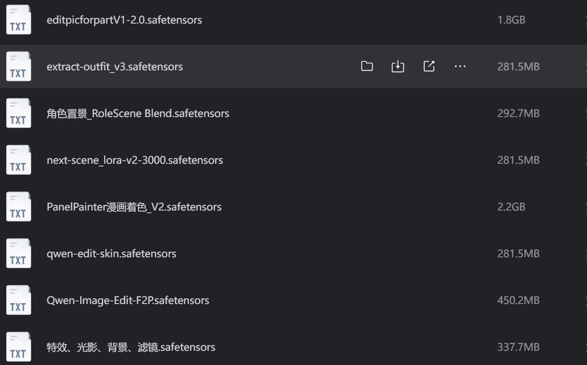Click TXT icon of PanelPainter漫画着色_V2 file
Image resolution: width=587 pixels, height=365 pixels.
[x=18, y=207]
